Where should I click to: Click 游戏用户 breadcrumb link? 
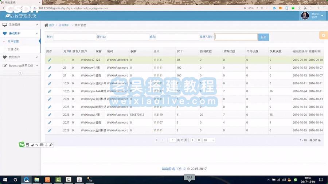tap(64, 25)
